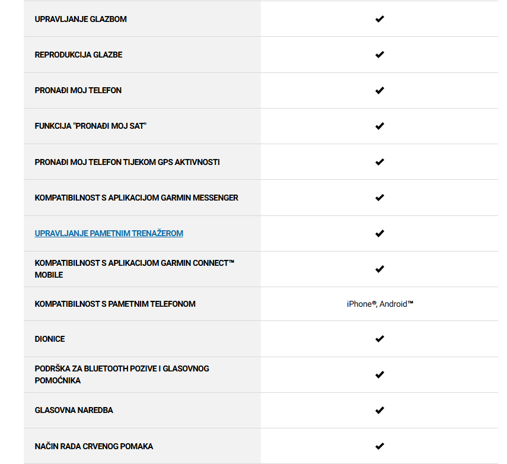Click the Način rada crvenog pomaka label
The width and height of the screenshot is (507, 464).
(x=94, y=446)
